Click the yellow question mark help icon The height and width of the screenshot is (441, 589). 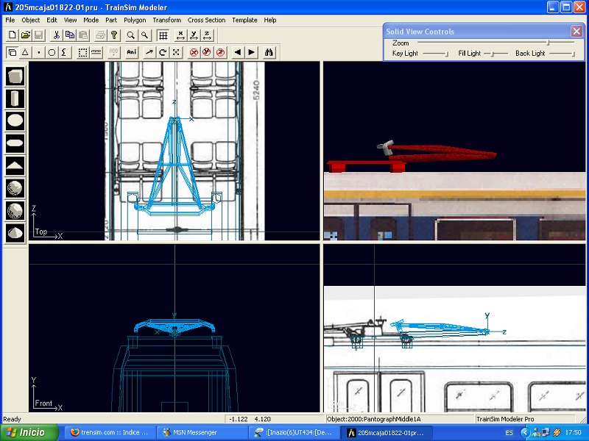[113, 35]
